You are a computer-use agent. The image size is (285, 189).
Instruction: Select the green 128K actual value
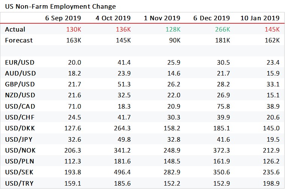click(172, 29)
